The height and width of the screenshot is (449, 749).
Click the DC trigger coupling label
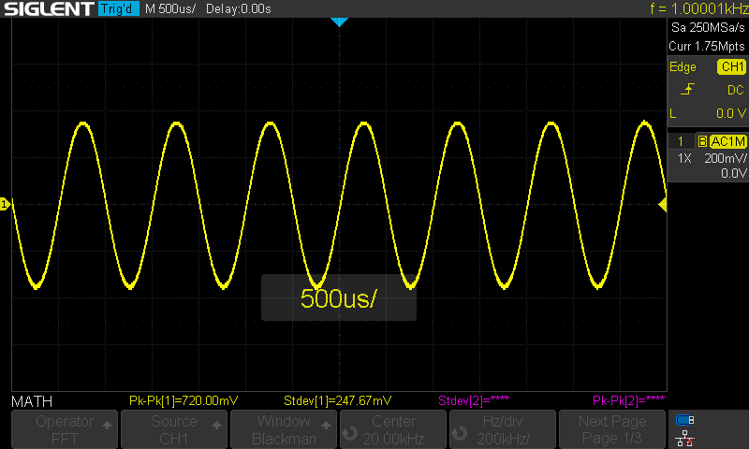[x=736, y=90]
